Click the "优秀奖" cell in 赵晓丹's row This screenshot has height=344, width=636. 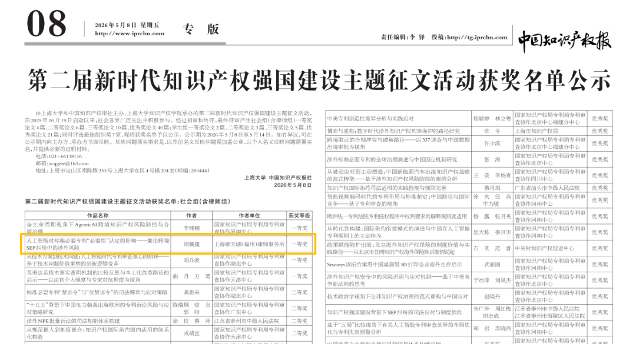pyautogui.click(x=600, y=296)
